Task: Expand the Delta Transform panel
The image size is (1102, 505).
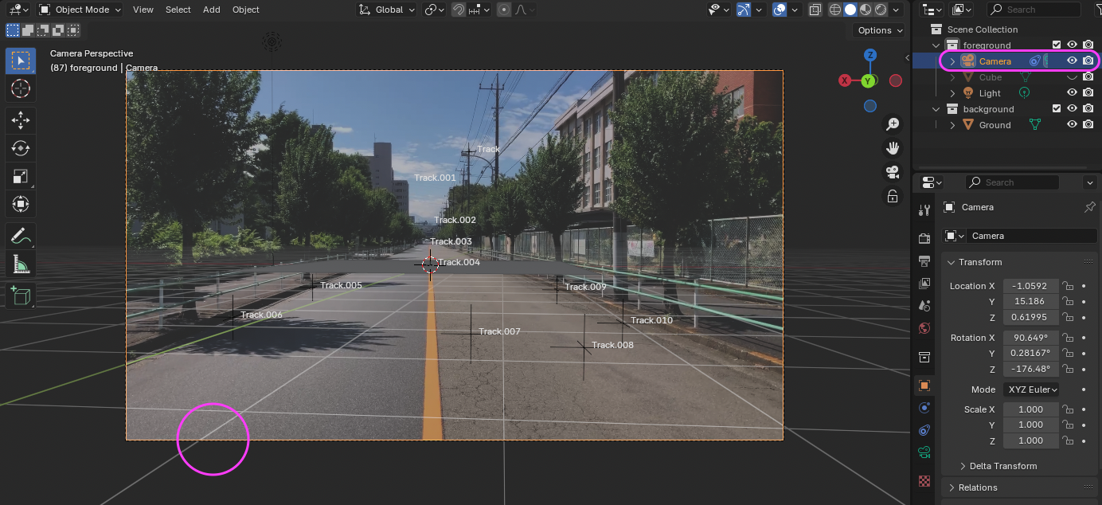Action: (x=1002, y=466)
